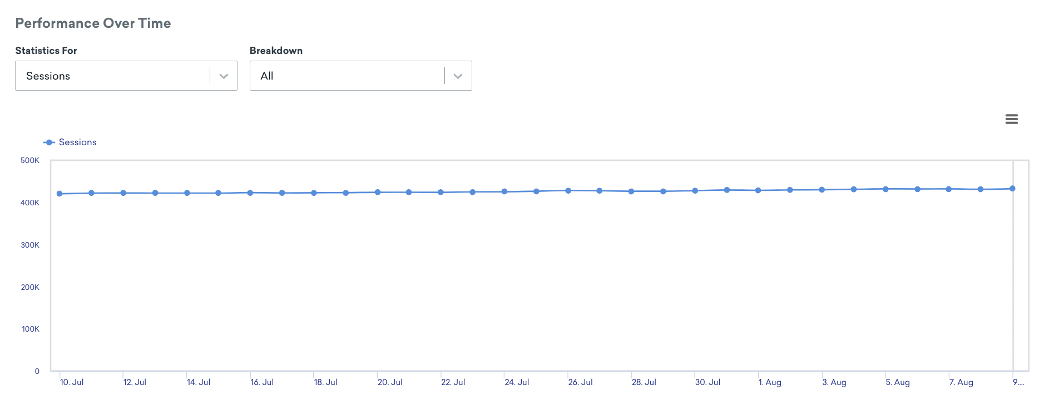Click the 5. Aug axis label
Viewport: 1049px width, 414px height.
(898, 382)
